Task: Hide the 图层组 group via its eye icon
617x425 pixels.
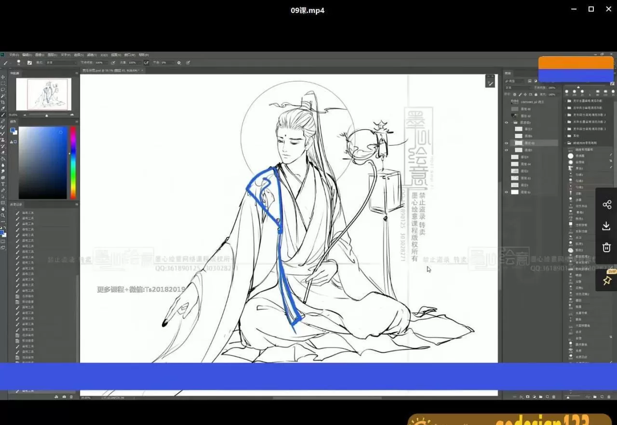Action: [507, 122]
